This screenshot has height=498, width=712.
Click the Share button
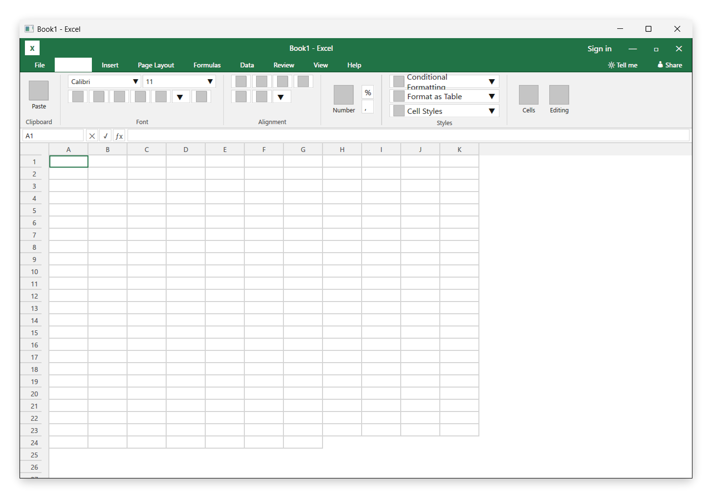coord(670,65)
